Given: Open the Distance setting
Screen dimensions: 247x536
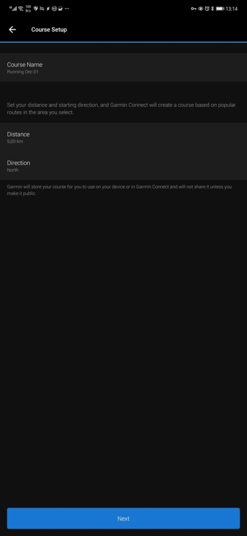Looking at the screenshot, I should tap(123, 137).
